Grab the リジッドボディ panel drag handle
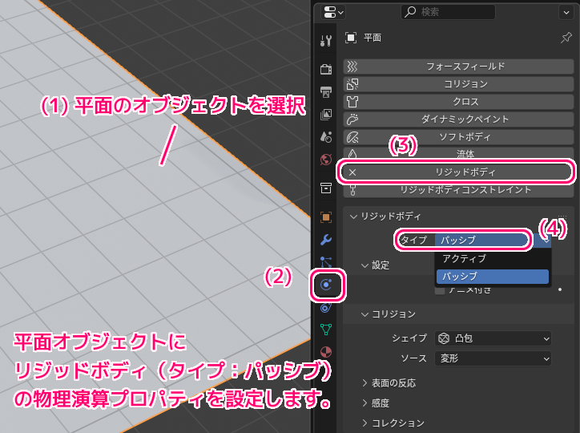580x433 pixels. [x=562, y=216]
